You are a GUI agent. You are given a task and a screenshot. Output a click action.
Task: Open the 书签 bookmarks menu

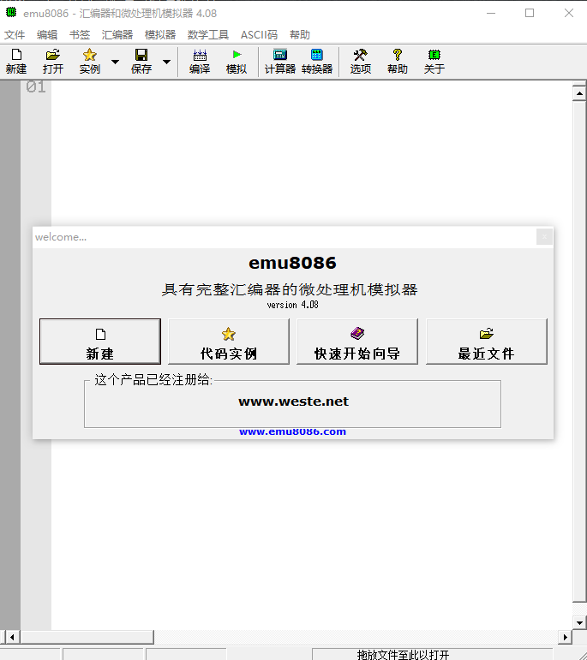click(x=80, y=35)
